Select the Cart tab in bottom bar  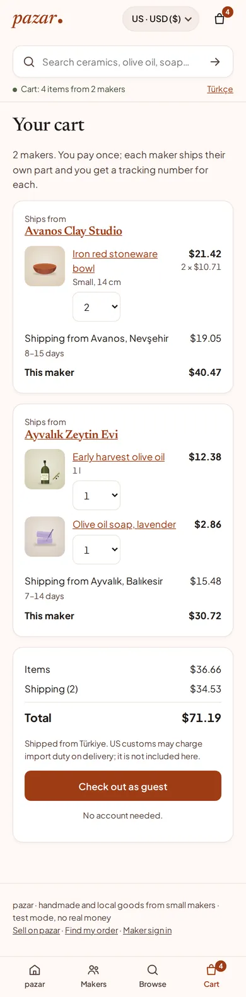pyautogui.click(x=212, y=976)
